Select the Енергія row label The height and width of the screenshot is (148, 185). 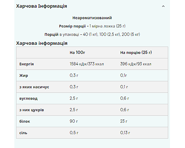(x=27, y=64)
